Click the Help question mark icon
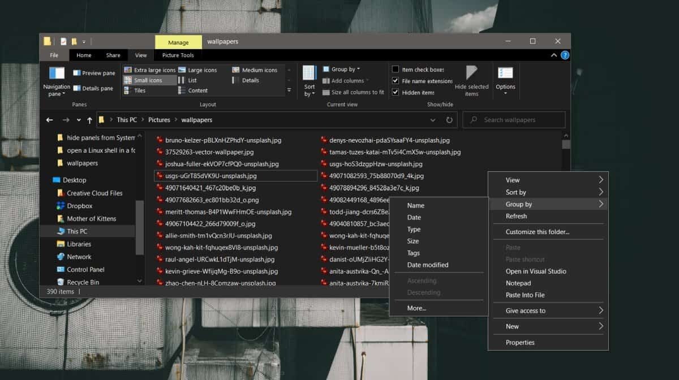679x380 pixels. pos(565,55)
